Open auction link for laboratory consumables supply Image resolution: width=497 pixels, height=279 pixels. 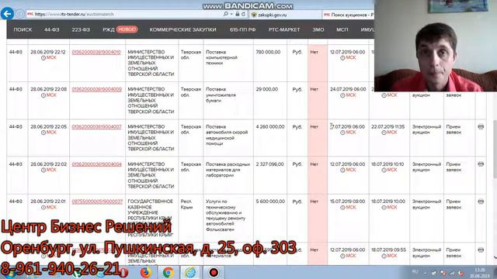[96, 164]
